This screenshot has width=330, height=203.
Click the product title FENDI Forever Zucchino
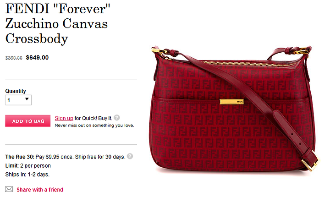(x=58, y=23)
